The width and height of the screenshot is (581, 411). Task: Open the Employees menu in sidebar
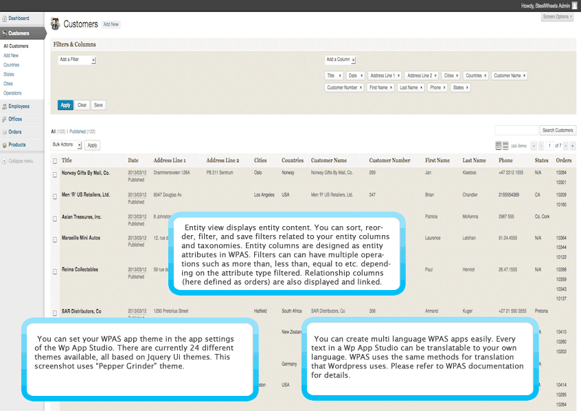coord(19,107)
